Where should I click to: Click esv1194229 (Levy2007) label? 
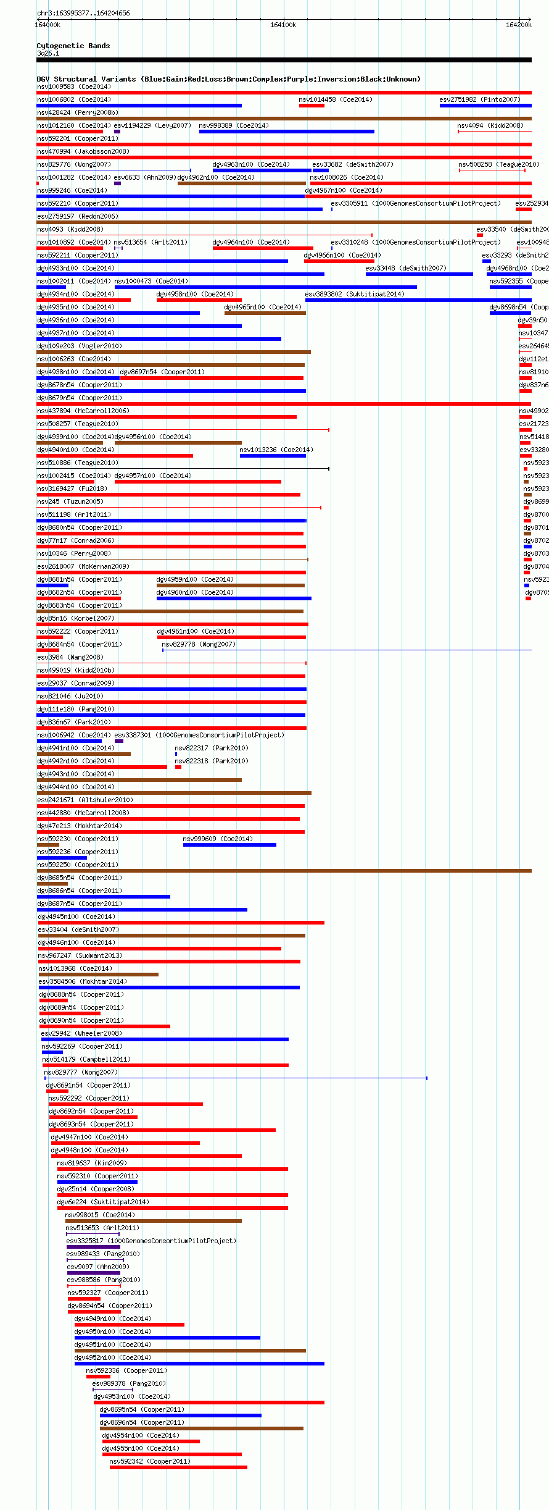click(x=152, y=125)
